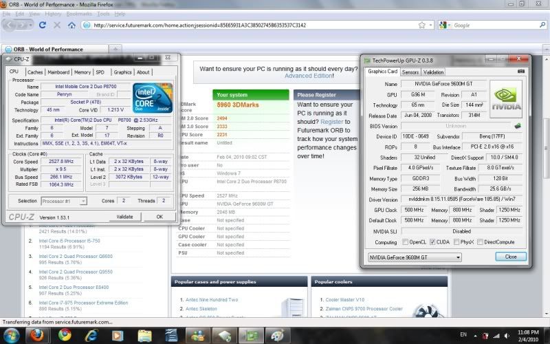Screen dimensions: 550x344
Task: Show hidden tray icons arrow
Action: point(475,336)
